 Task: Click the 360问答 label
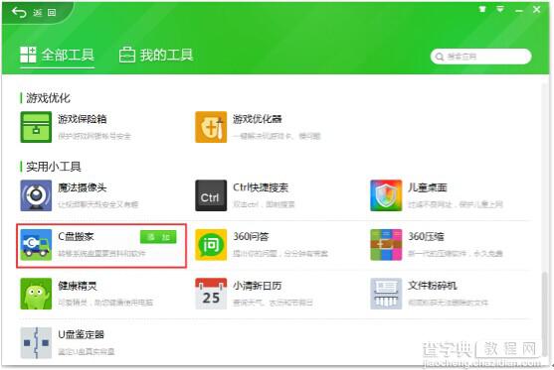coord(251,236)
